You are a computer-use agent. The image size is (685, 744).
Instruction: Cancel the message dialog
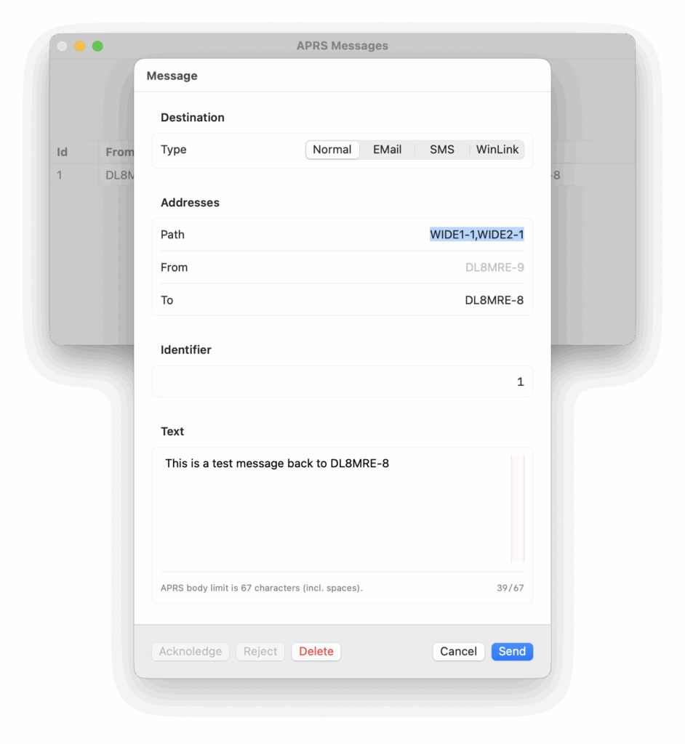tap(458, 652)
